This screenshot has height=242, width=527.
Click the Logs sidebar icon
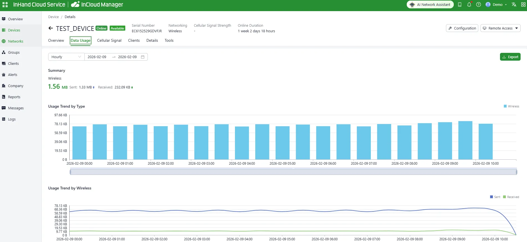tap(4, 119)
